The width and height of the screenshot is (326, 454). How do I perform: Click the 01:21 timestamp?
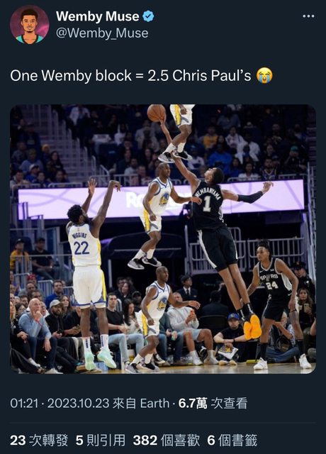point(24,403)
